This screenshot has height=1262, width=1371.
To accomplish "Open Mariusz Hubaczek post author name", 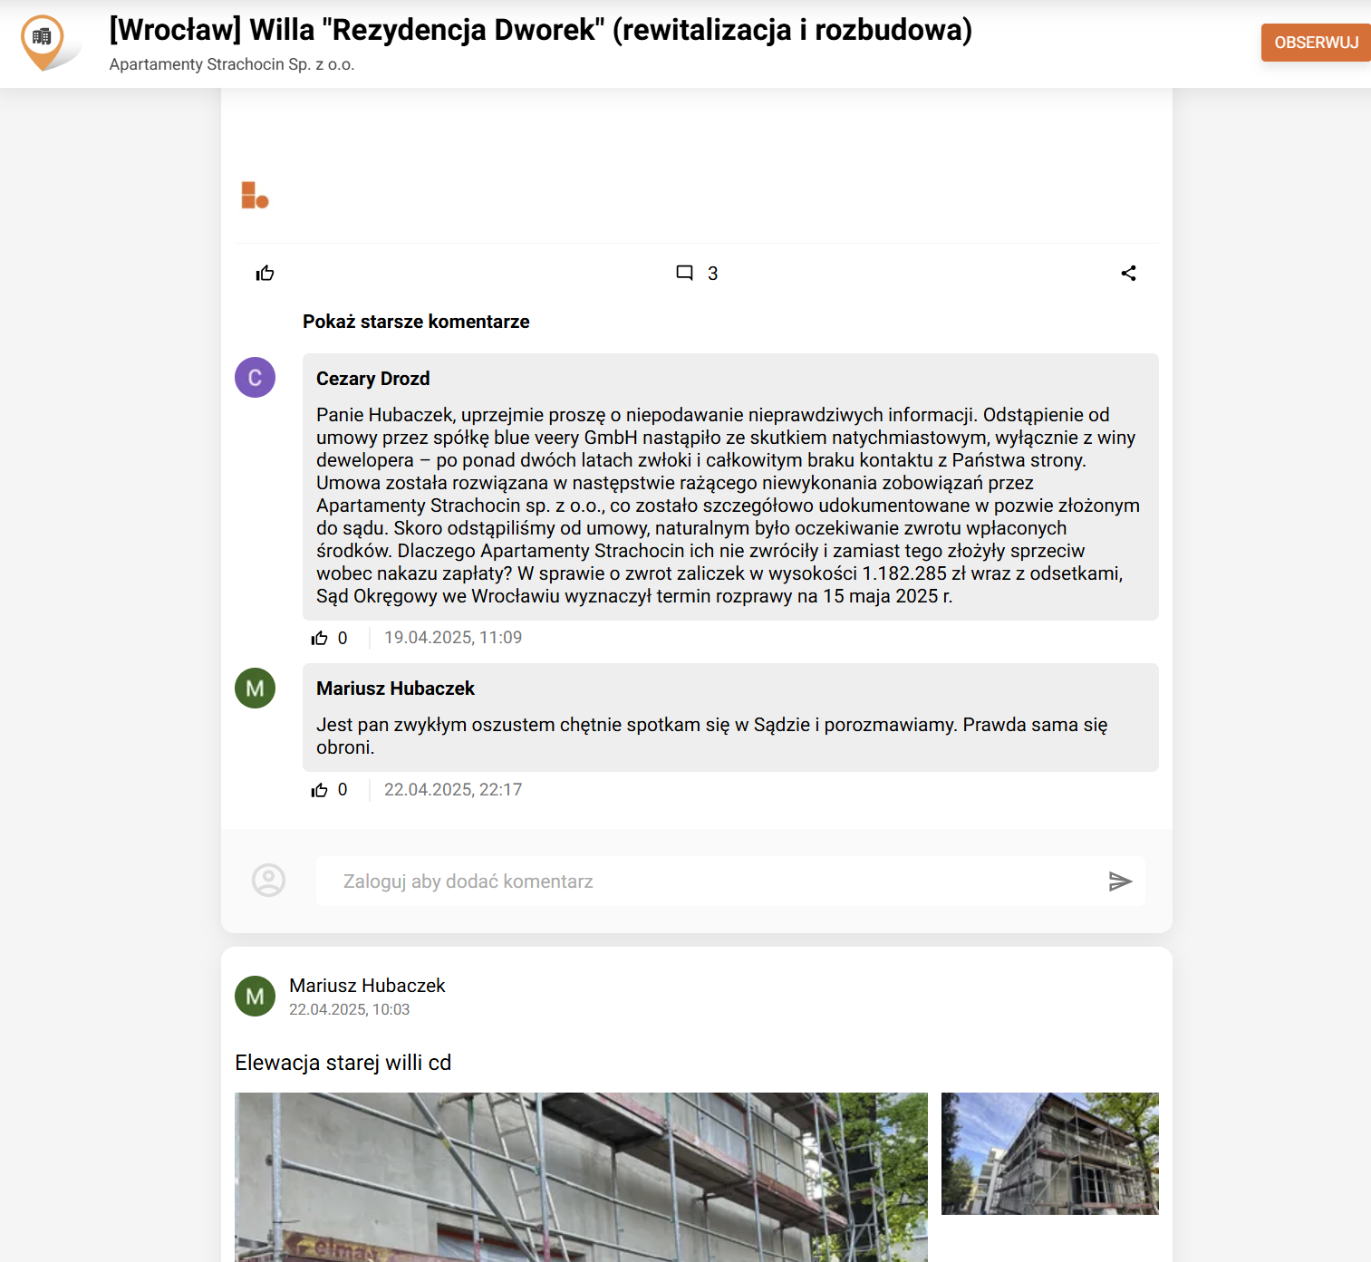I will pyautogui.click(x=367, y=986).
